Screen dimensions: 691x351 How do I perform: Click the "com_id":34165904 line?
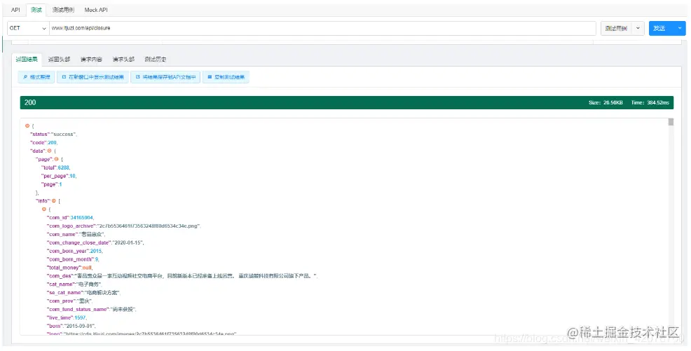[x=70, y=218]
